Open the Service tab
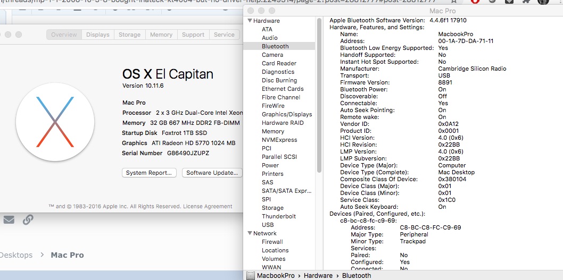Viewport: 563px width, 280px height. [224, 35]
